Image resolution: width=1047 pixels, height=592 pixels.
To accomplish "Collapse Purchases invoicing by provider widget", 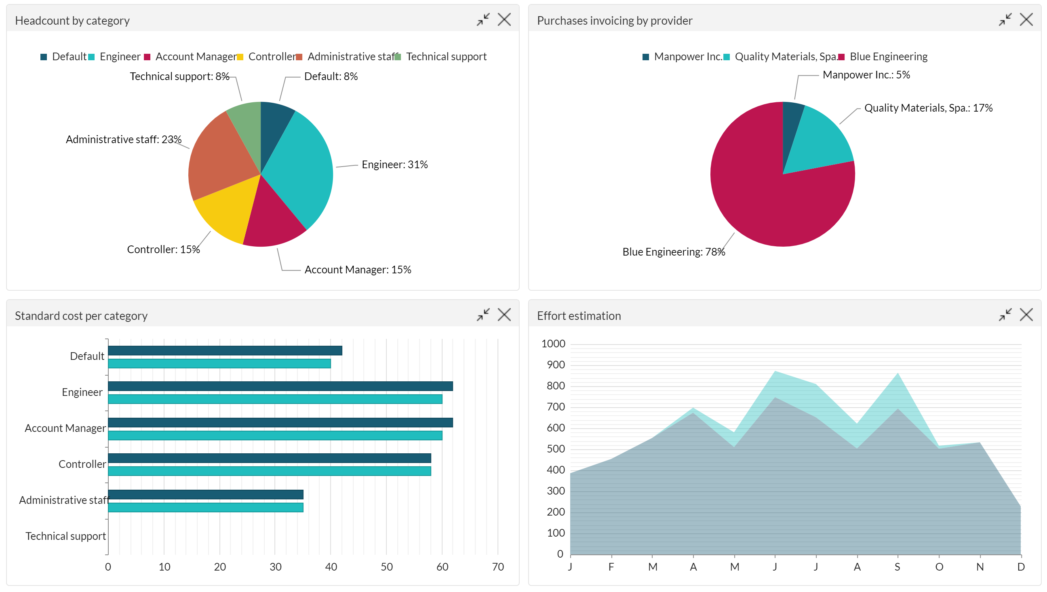I will pyautogui.click(x=1005, y=19).
